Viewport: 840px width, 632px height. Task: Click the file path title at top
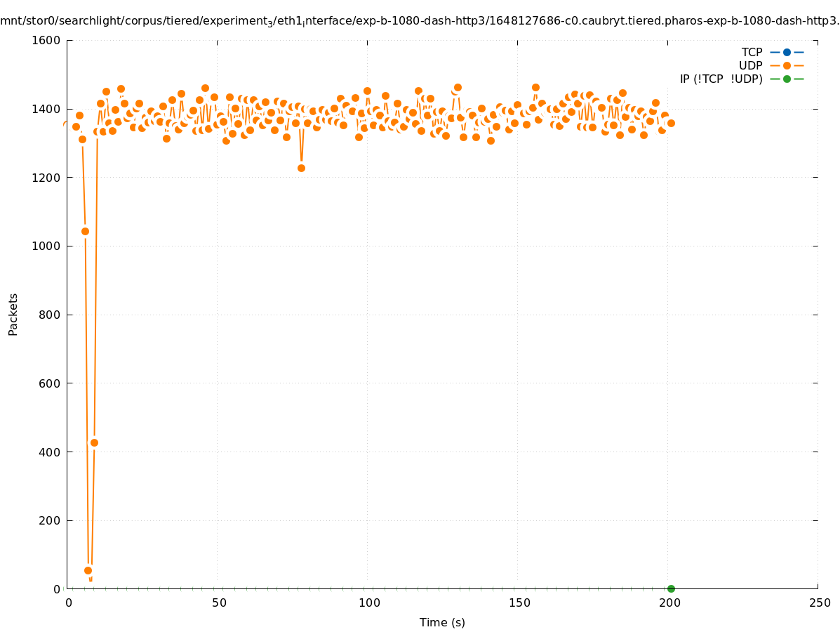(420, 21)
